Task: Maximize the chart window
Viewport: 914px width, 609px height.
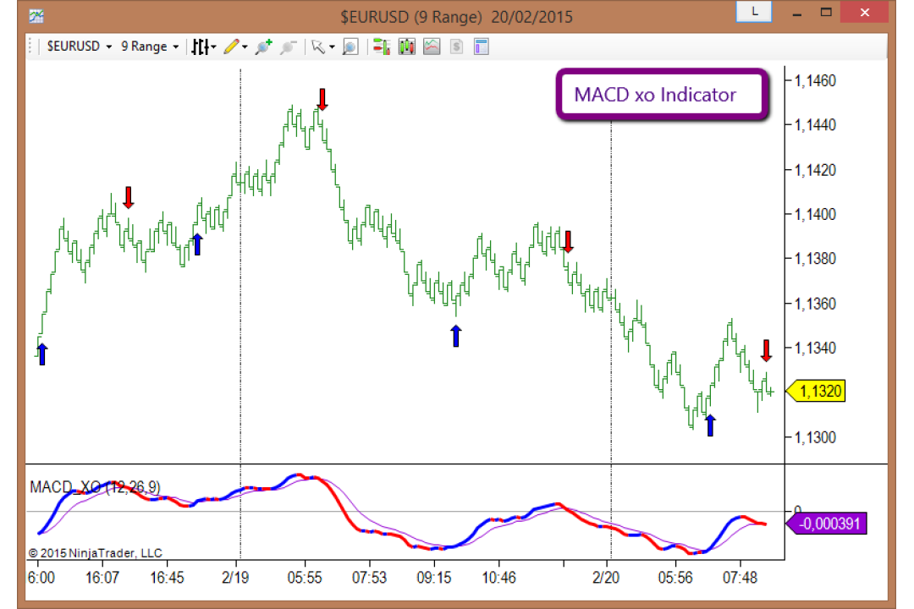Action: point(826,12)
